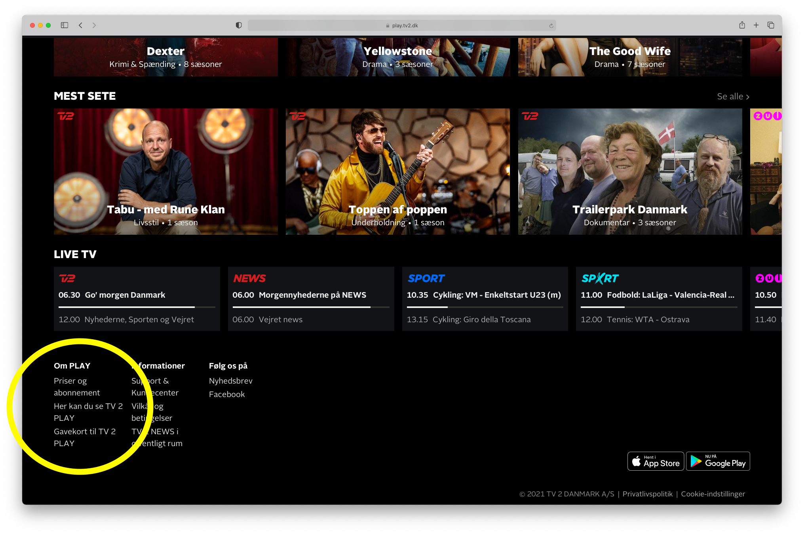Open the Safari share icon
Screen dimensions: 804x534
click(x=742, y=25)
